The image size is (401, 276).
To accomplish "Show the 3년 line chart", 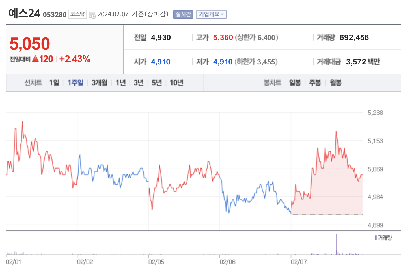I will 139,83.
